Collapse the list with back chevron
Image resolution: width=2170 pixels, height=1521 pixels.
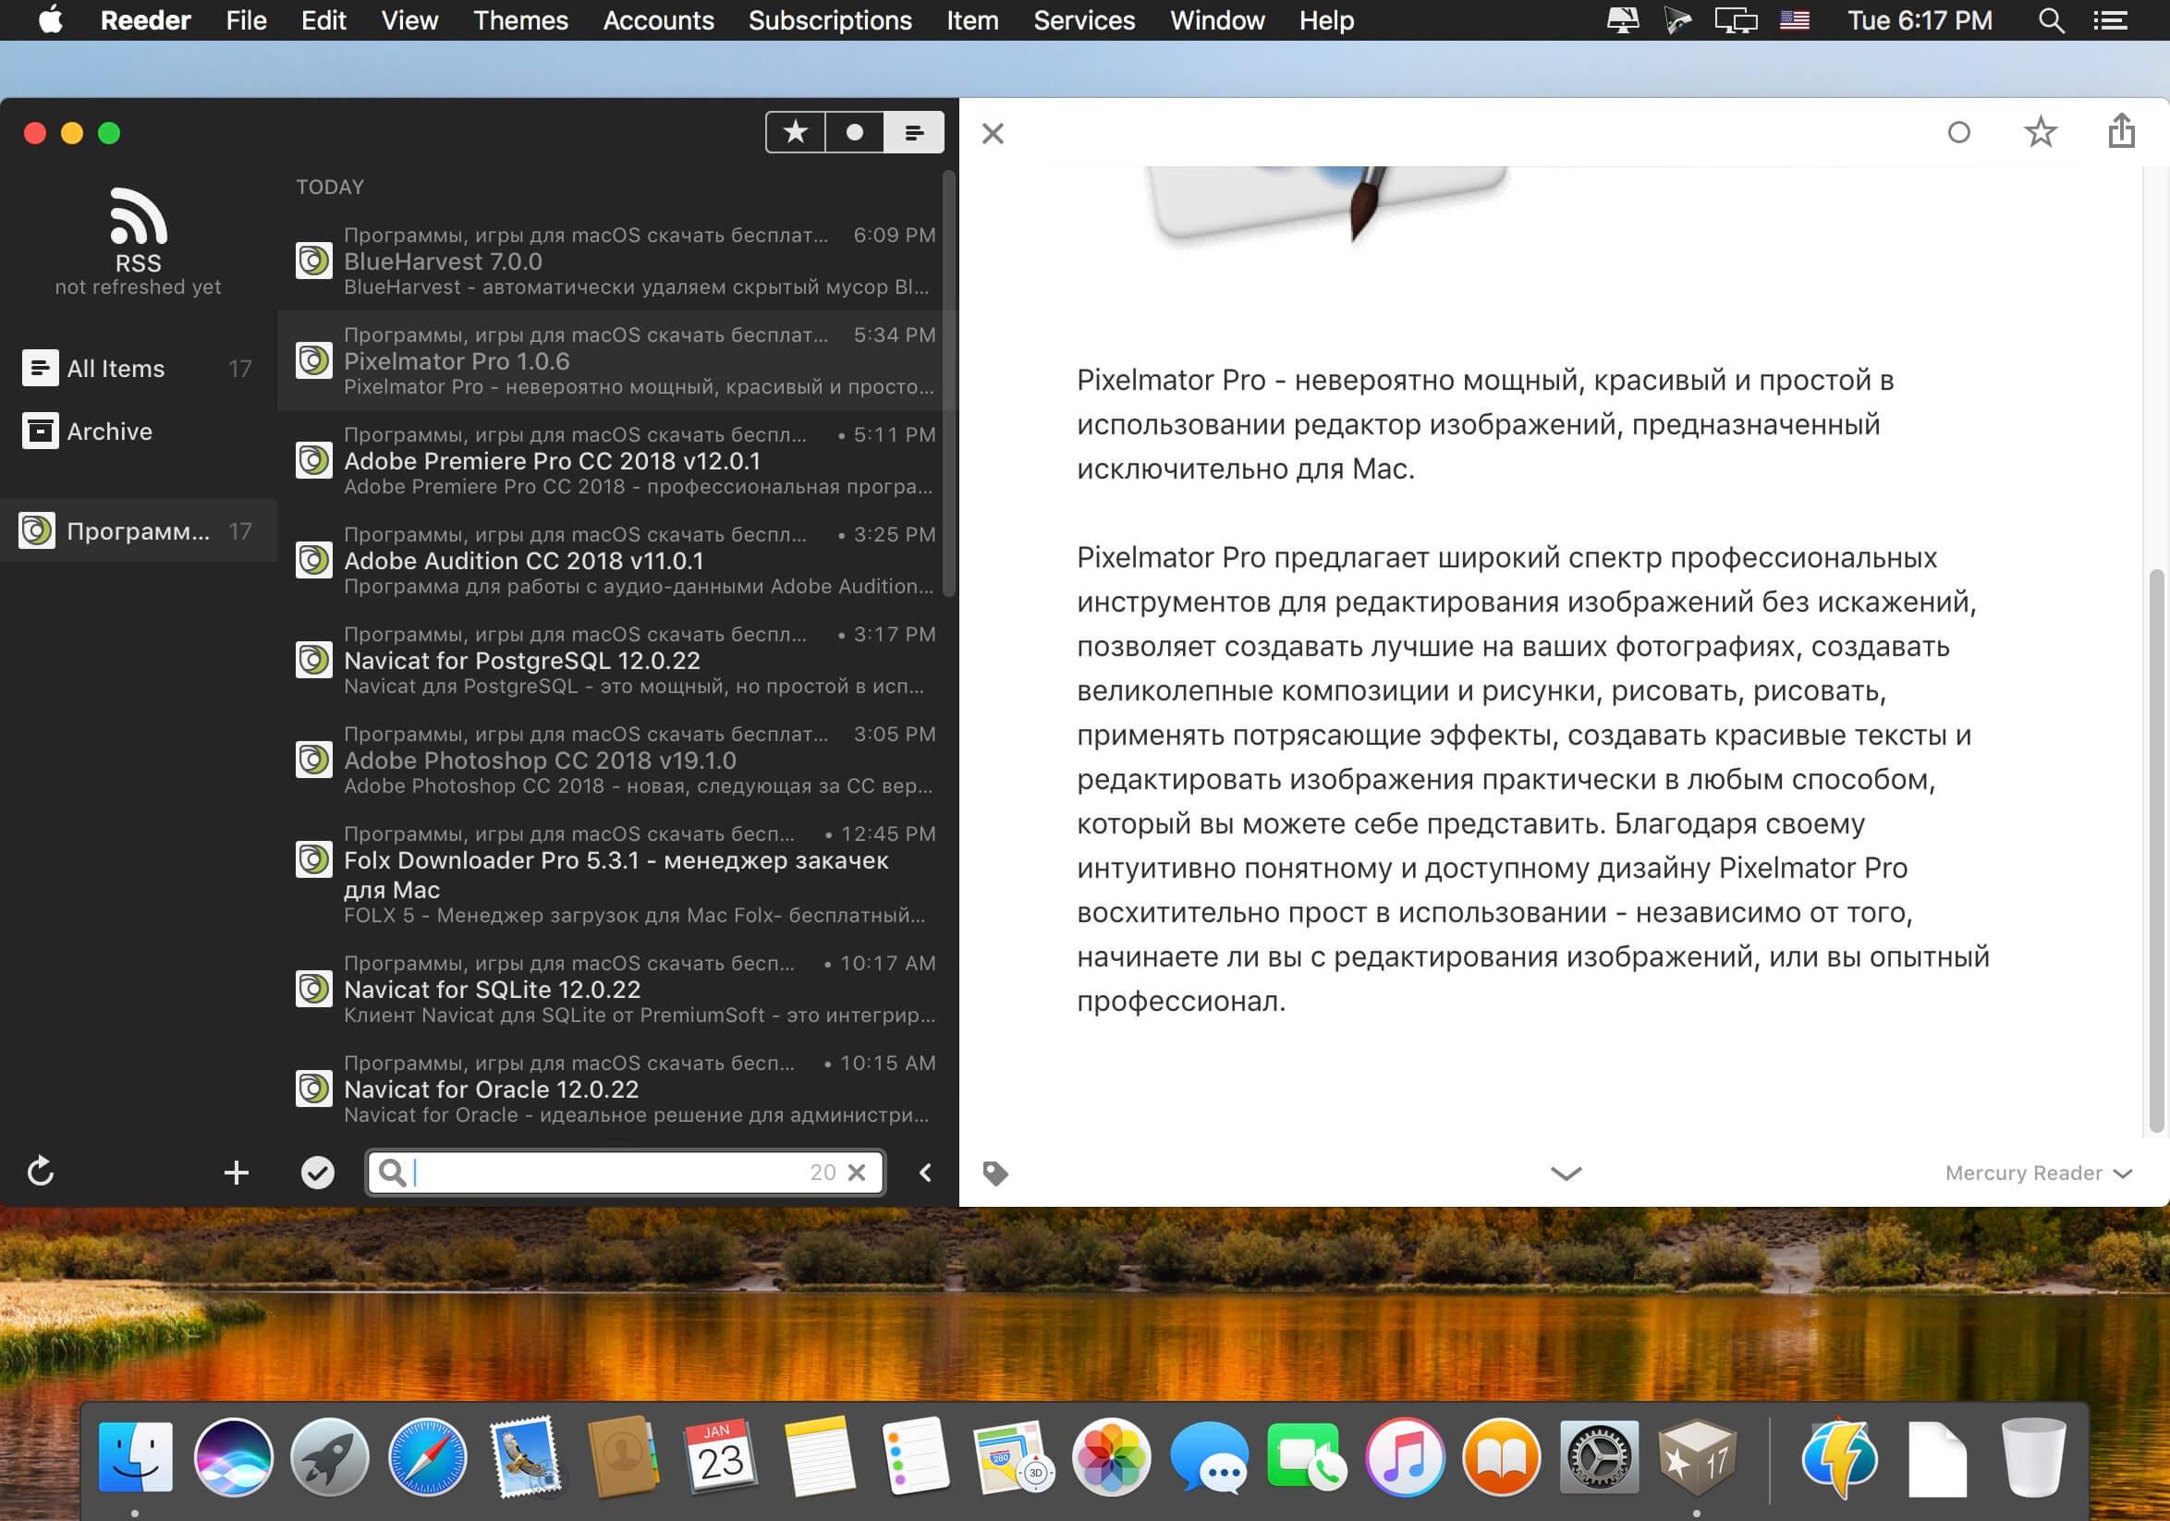tap(925, 1173)
